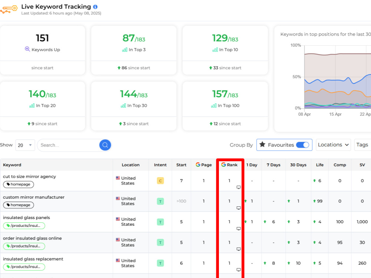Viewport: 371px width, 278px height.
Task: Click the Last Updated 6 hours ago text
Action: (x=61, y=13)
